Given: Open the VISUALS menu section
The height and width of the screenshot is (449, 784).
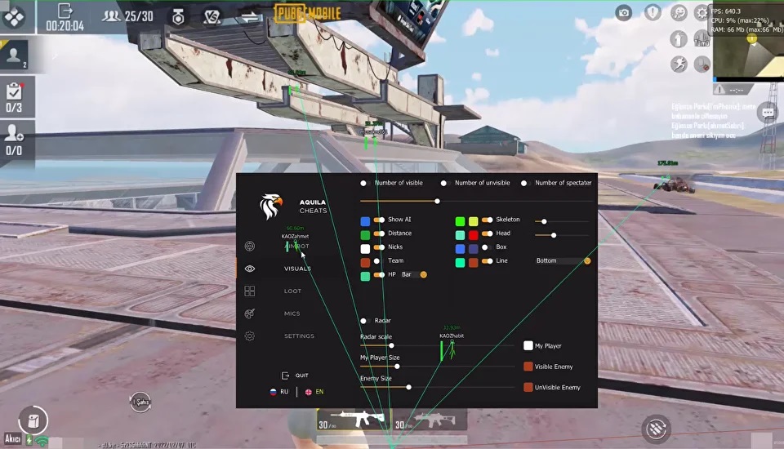Looking at the screenshot, I should [x=297, y=269].
